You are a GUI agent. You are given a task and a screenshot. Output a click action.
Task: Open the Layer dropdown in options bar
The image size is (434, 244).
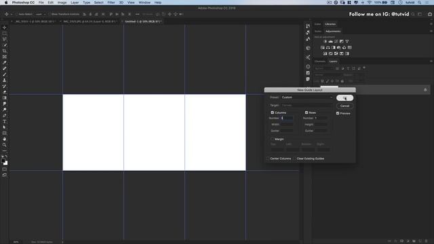click(x=41, y=14)
